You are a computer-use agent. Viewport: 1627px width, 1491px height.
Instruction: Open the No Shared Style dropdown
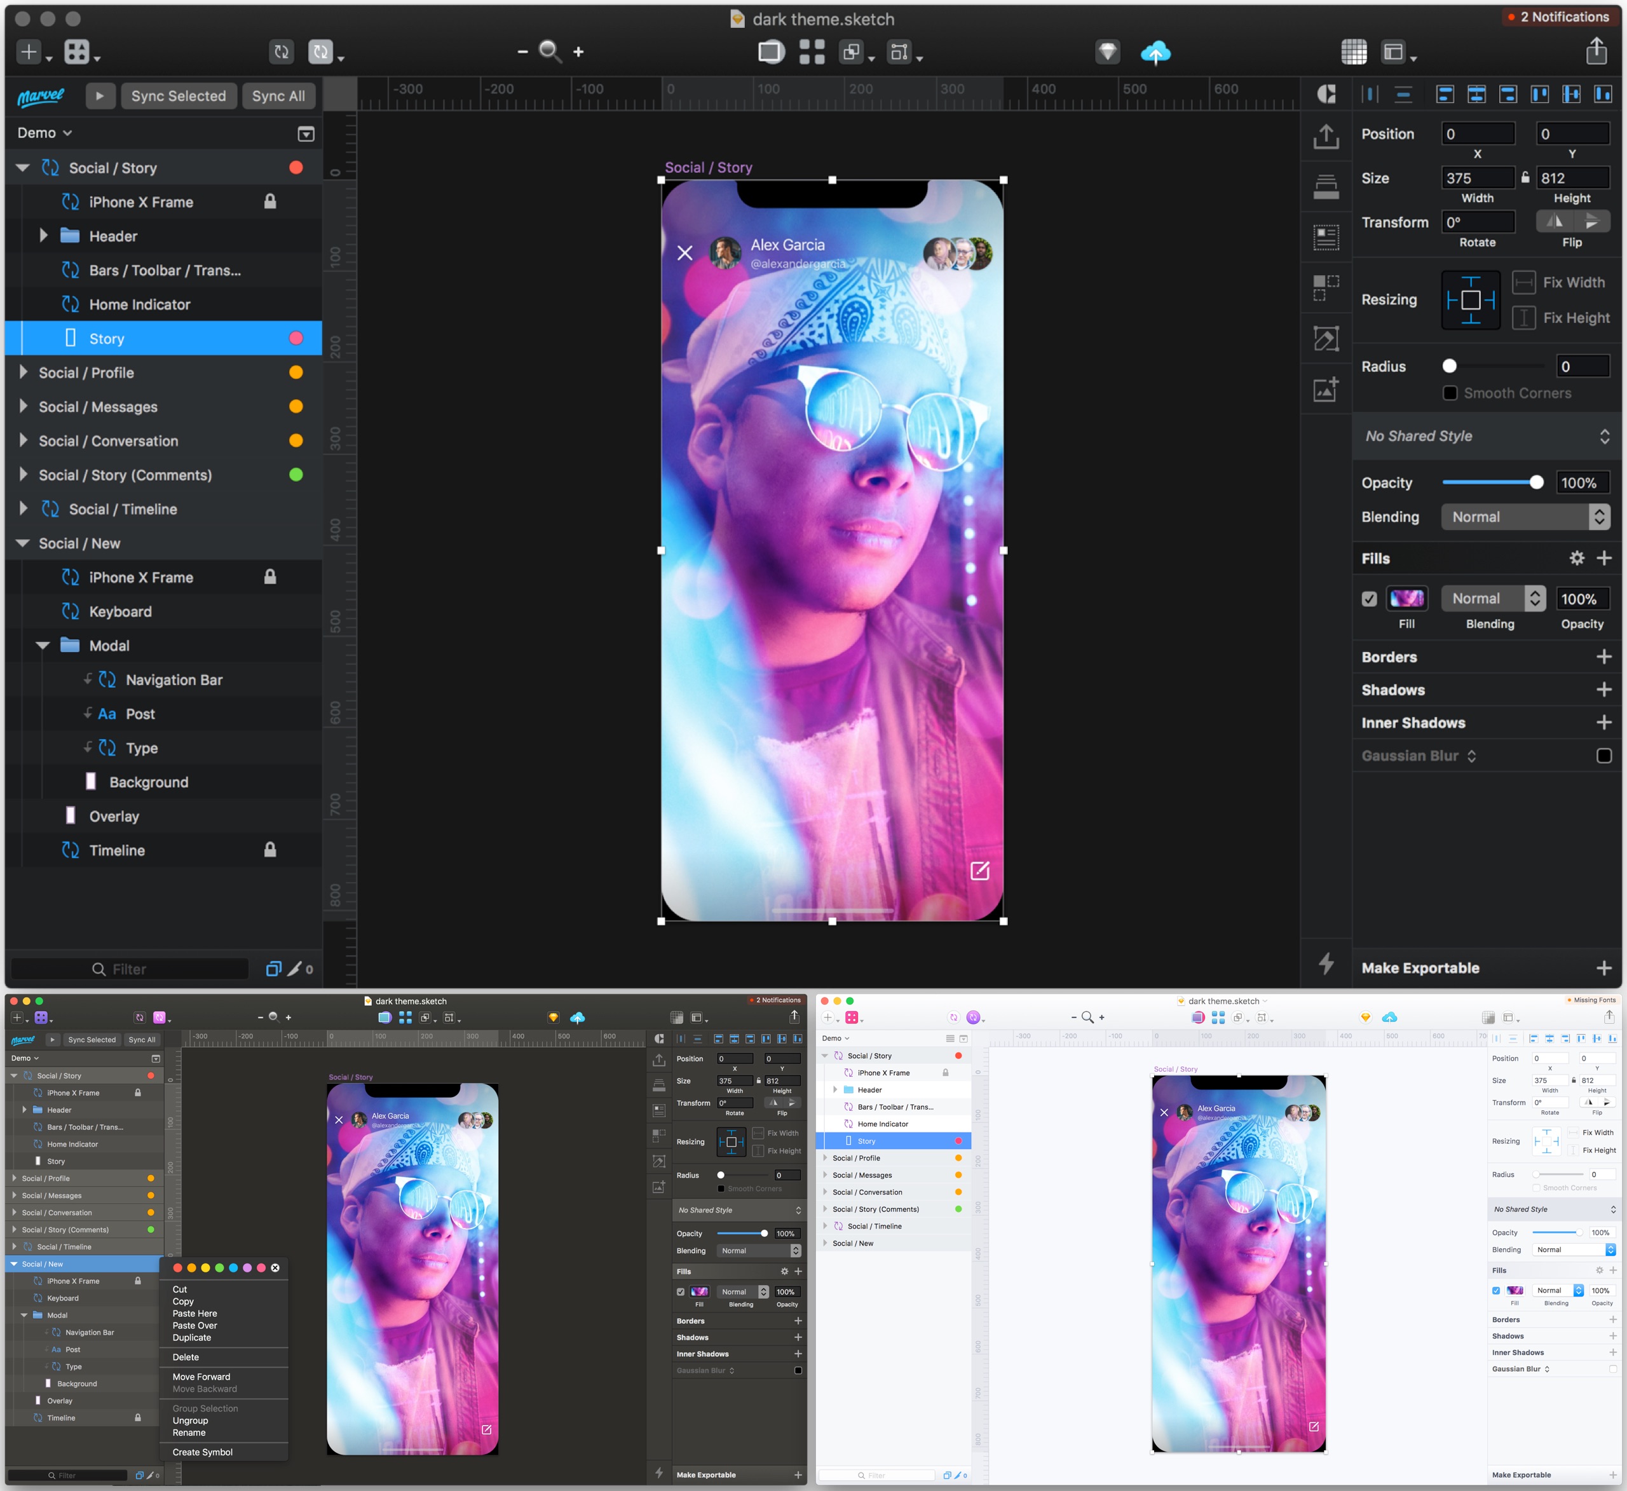coord(1486,436)
